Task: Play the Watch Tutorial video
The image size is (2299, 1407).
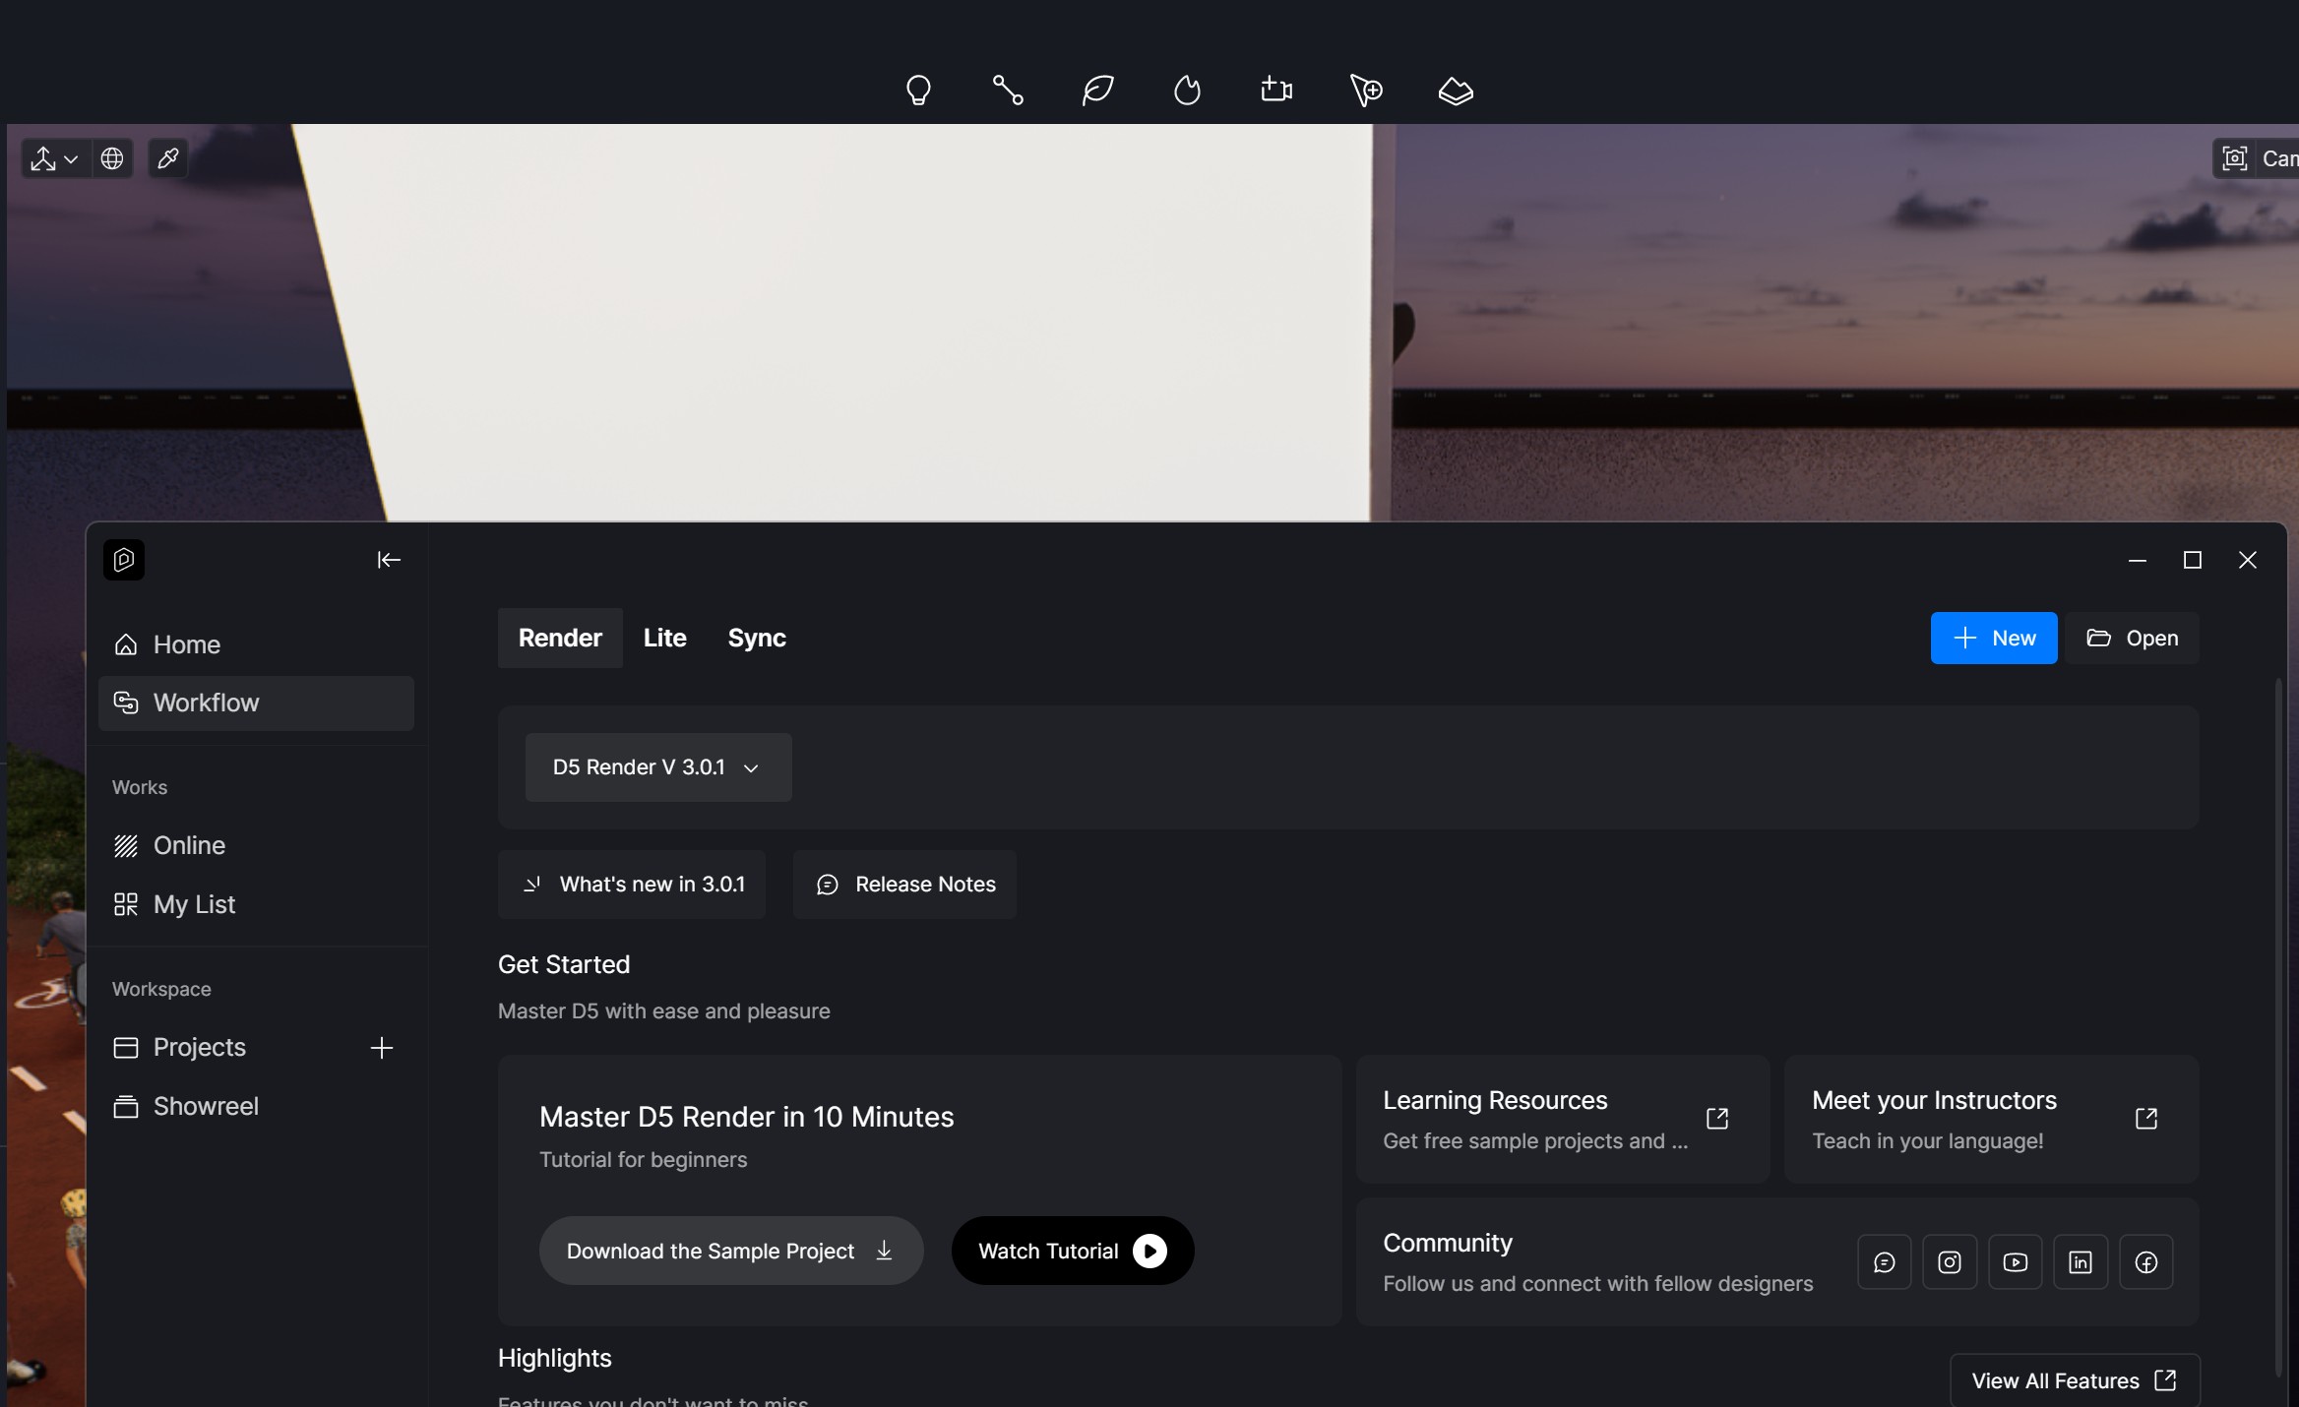Action: [1072, 1252]
